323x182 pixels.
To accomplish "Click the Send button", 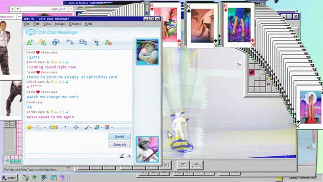I will pos(120,136).
